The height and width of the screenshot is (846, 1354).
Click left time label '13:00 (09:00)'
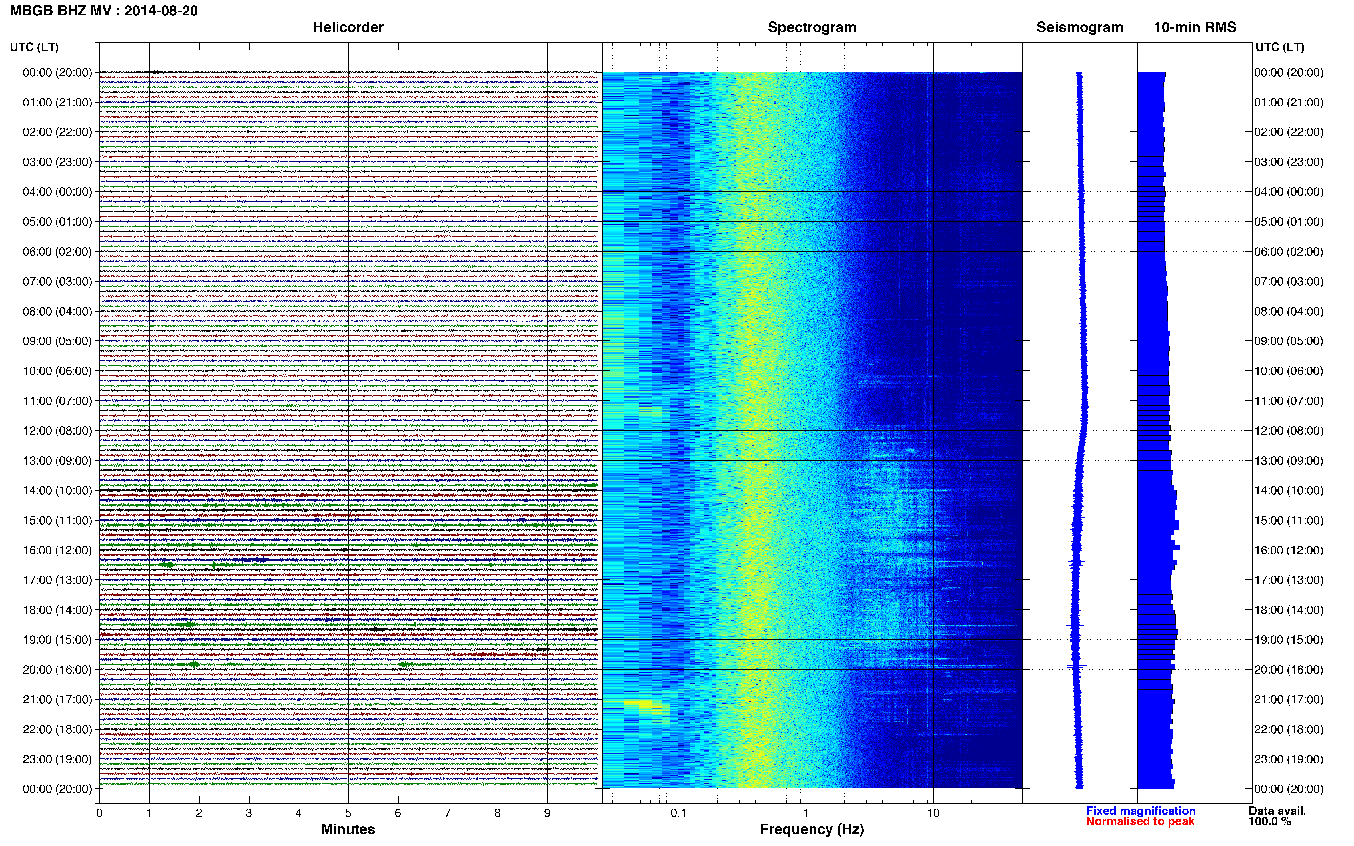[57, 461]
